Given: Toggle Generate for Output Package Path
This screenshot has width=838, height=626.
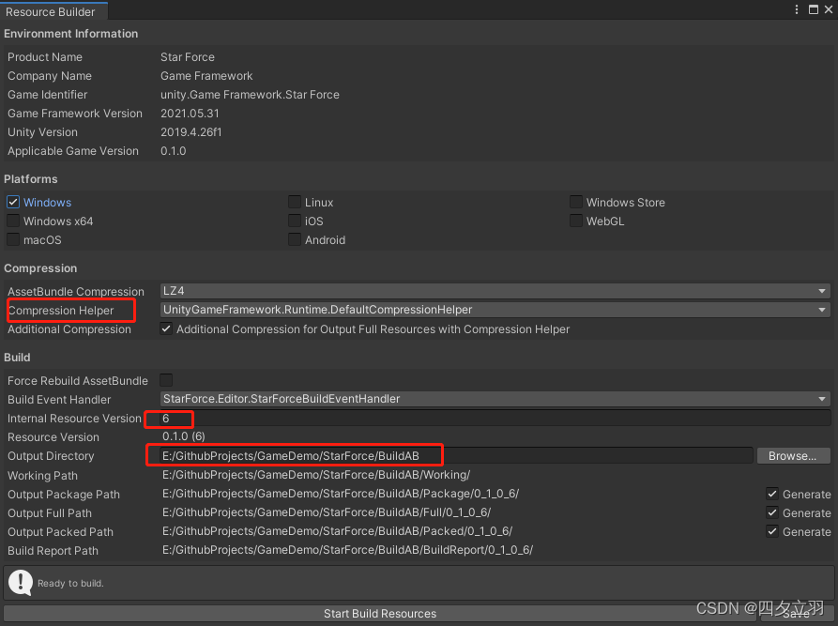Looking at the screenshot, I should click(772, 494).
